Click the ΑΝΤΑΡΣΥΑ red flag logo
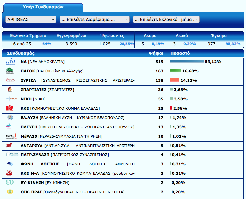246x199 pixels. coord(10,146)
